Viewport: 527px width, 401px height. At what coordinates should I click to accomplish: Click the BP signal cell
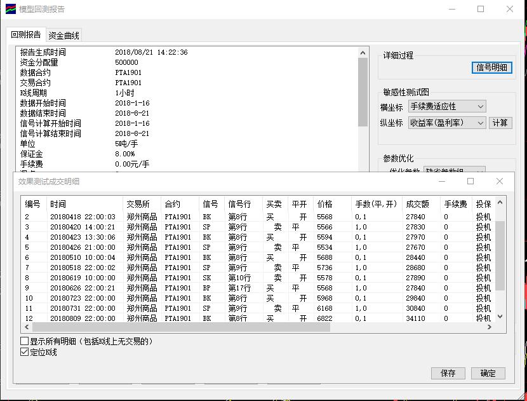(207, 288)
